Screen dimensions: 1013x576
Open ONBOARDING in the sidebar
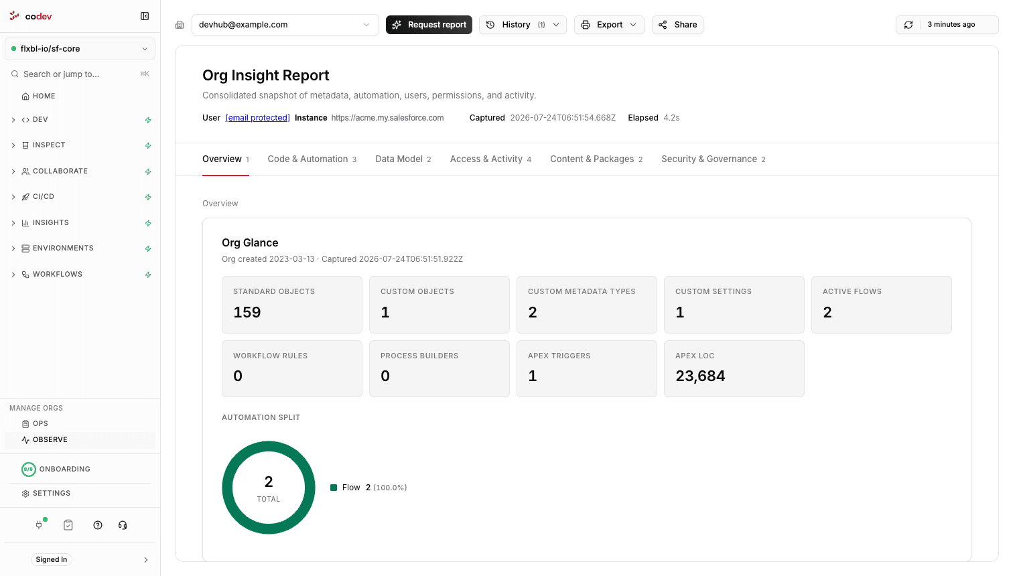point(64,470)
